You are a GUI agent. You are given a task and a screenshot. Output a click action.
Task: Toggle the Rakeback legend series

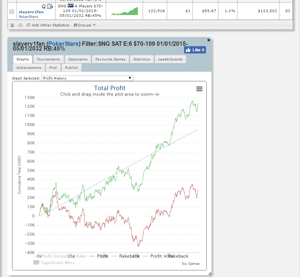tap(126, 256)
